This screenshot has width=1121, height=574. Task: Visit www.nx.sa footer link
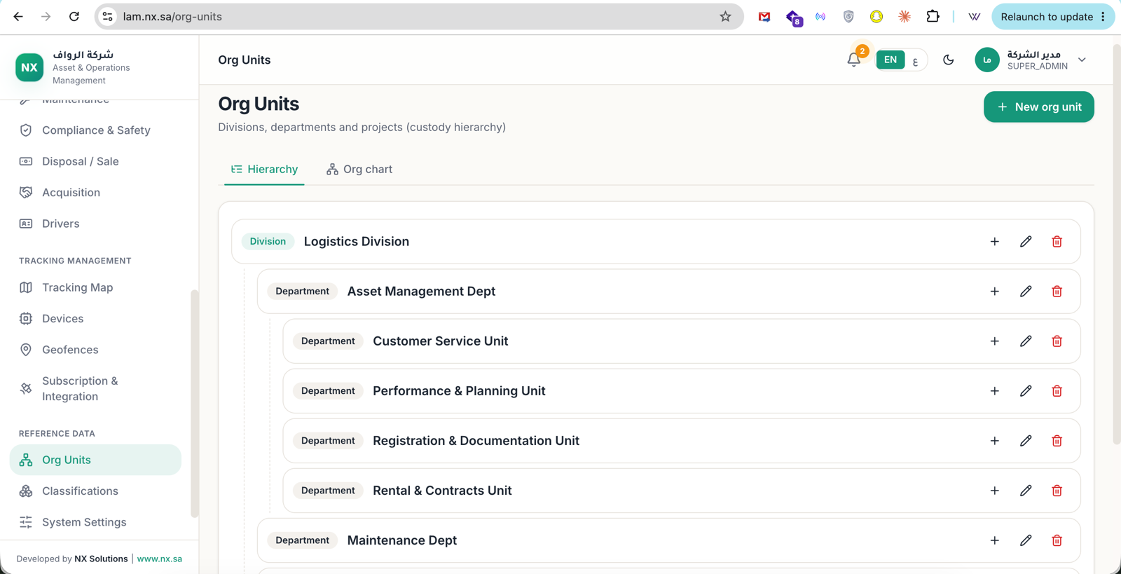160,559
